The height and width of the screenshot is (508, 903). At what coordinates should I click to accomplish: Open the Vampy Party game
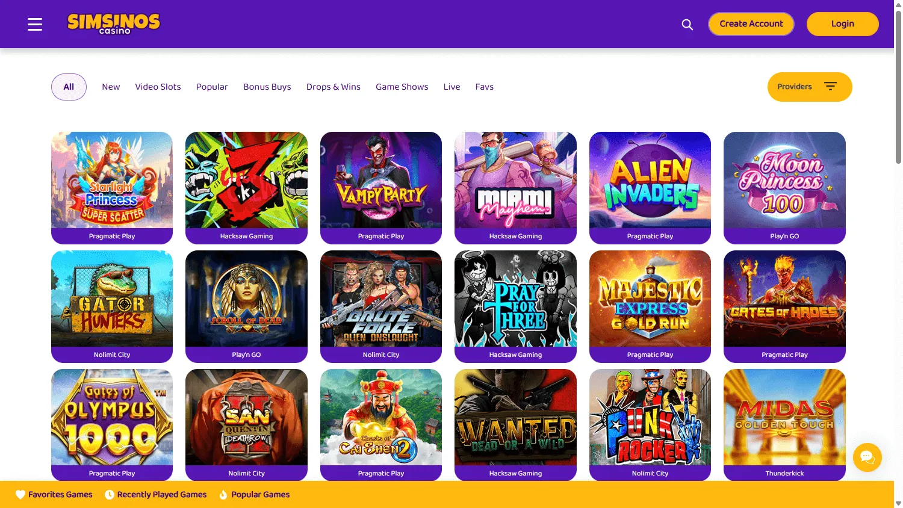pyautogui.click(x=381, y=188)
